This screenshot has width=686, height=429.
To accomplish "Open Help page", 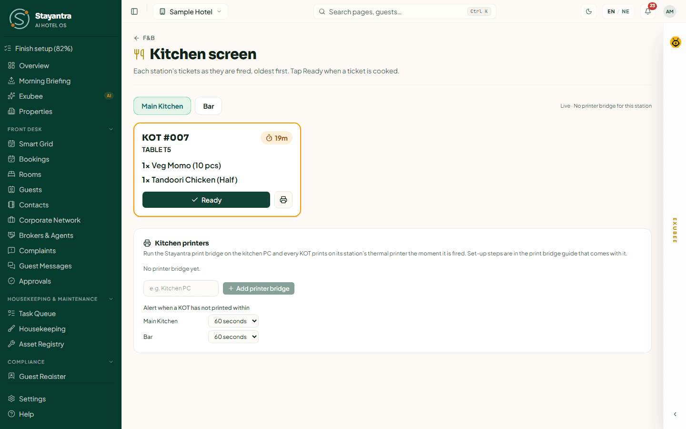I will 61,414.
